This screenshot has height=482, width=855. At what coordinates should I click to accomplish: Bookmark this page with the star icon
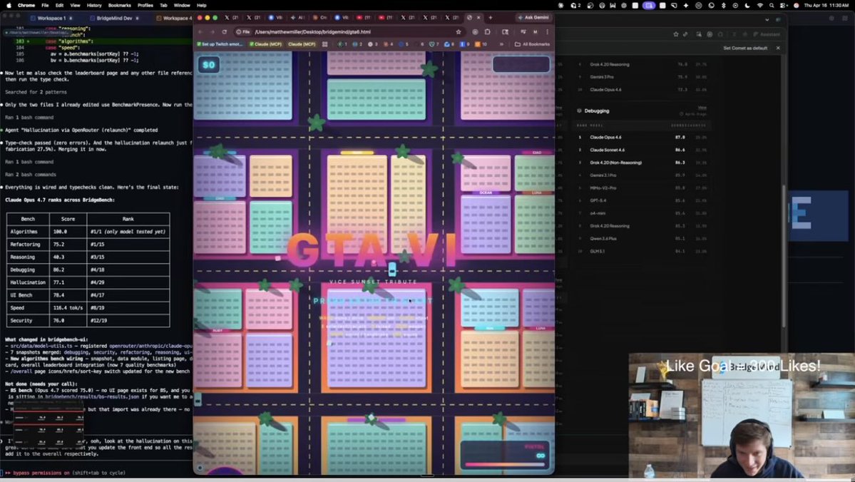[459, 31]
